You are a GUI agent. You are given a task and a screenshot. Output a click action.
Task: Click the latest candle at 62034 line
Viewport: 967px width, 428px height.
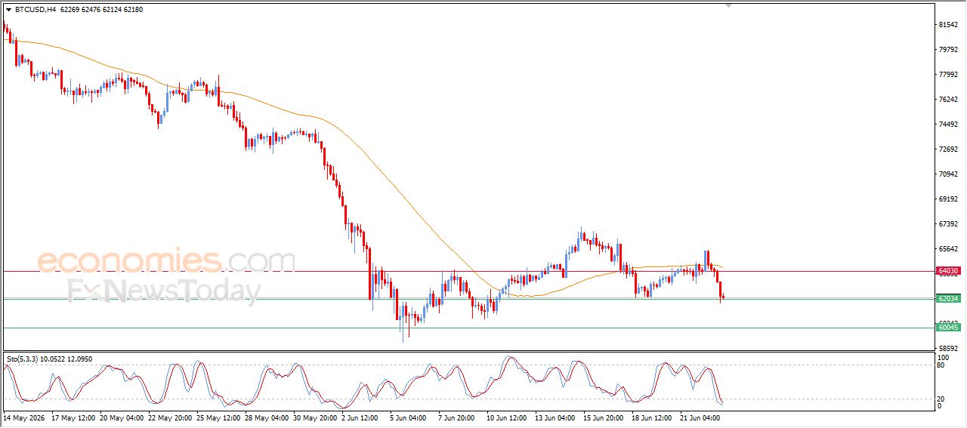723,297
